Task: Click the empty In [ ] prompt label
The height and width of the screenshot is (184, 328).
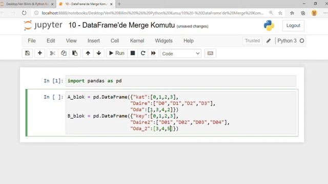Action: (53, 97)
